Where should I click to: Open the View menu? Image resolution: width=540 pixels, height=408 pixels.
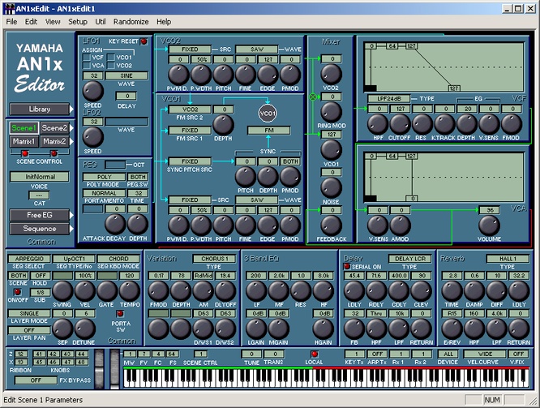pyautogui.click(x=53, y=22)
